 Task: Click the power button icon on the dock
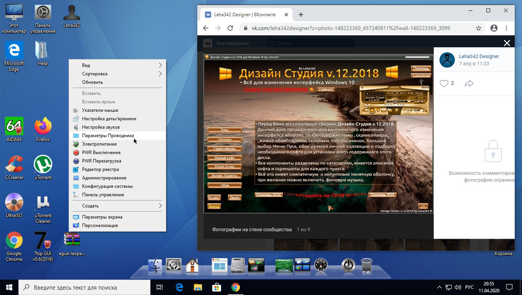[348, 265]
